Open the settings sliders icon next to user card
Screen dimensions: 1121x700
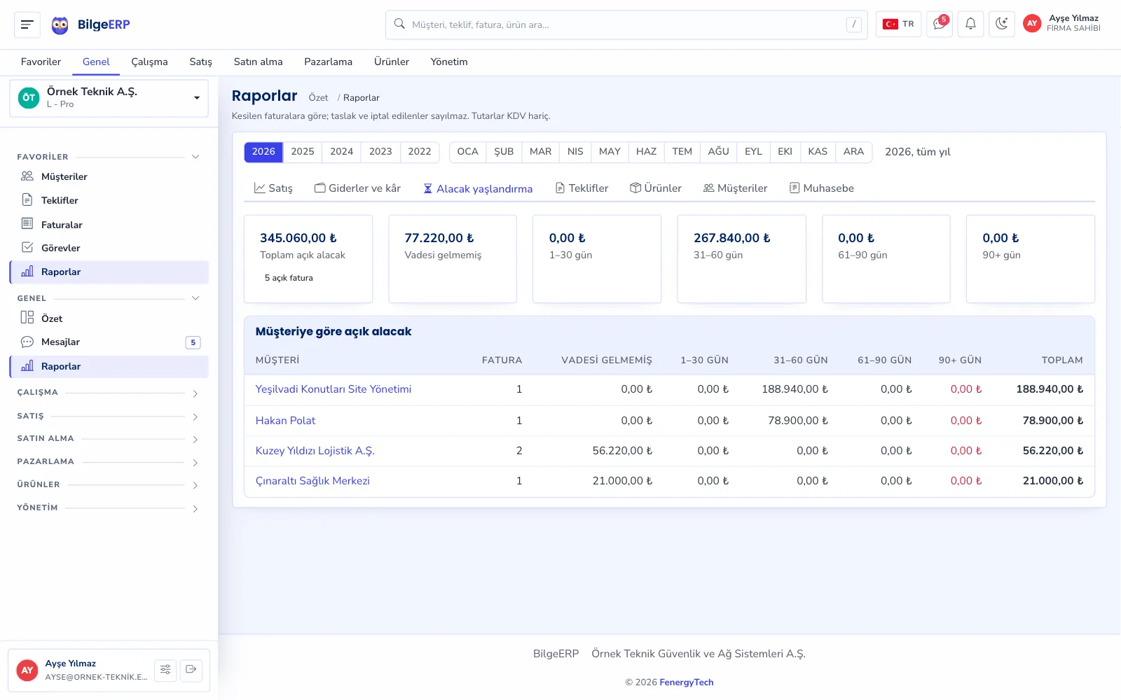pyautogui.click(x=165, y=670)
